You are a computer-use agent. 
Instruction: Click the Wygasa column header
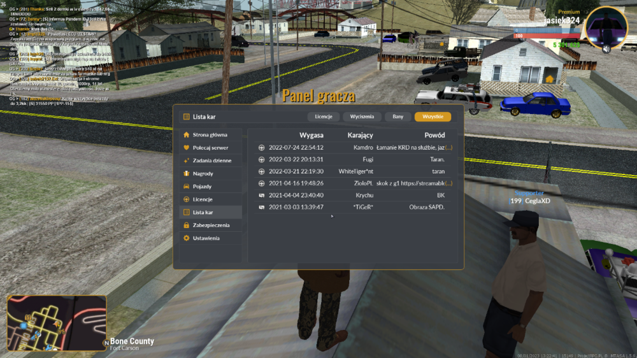tap(311, 135)
